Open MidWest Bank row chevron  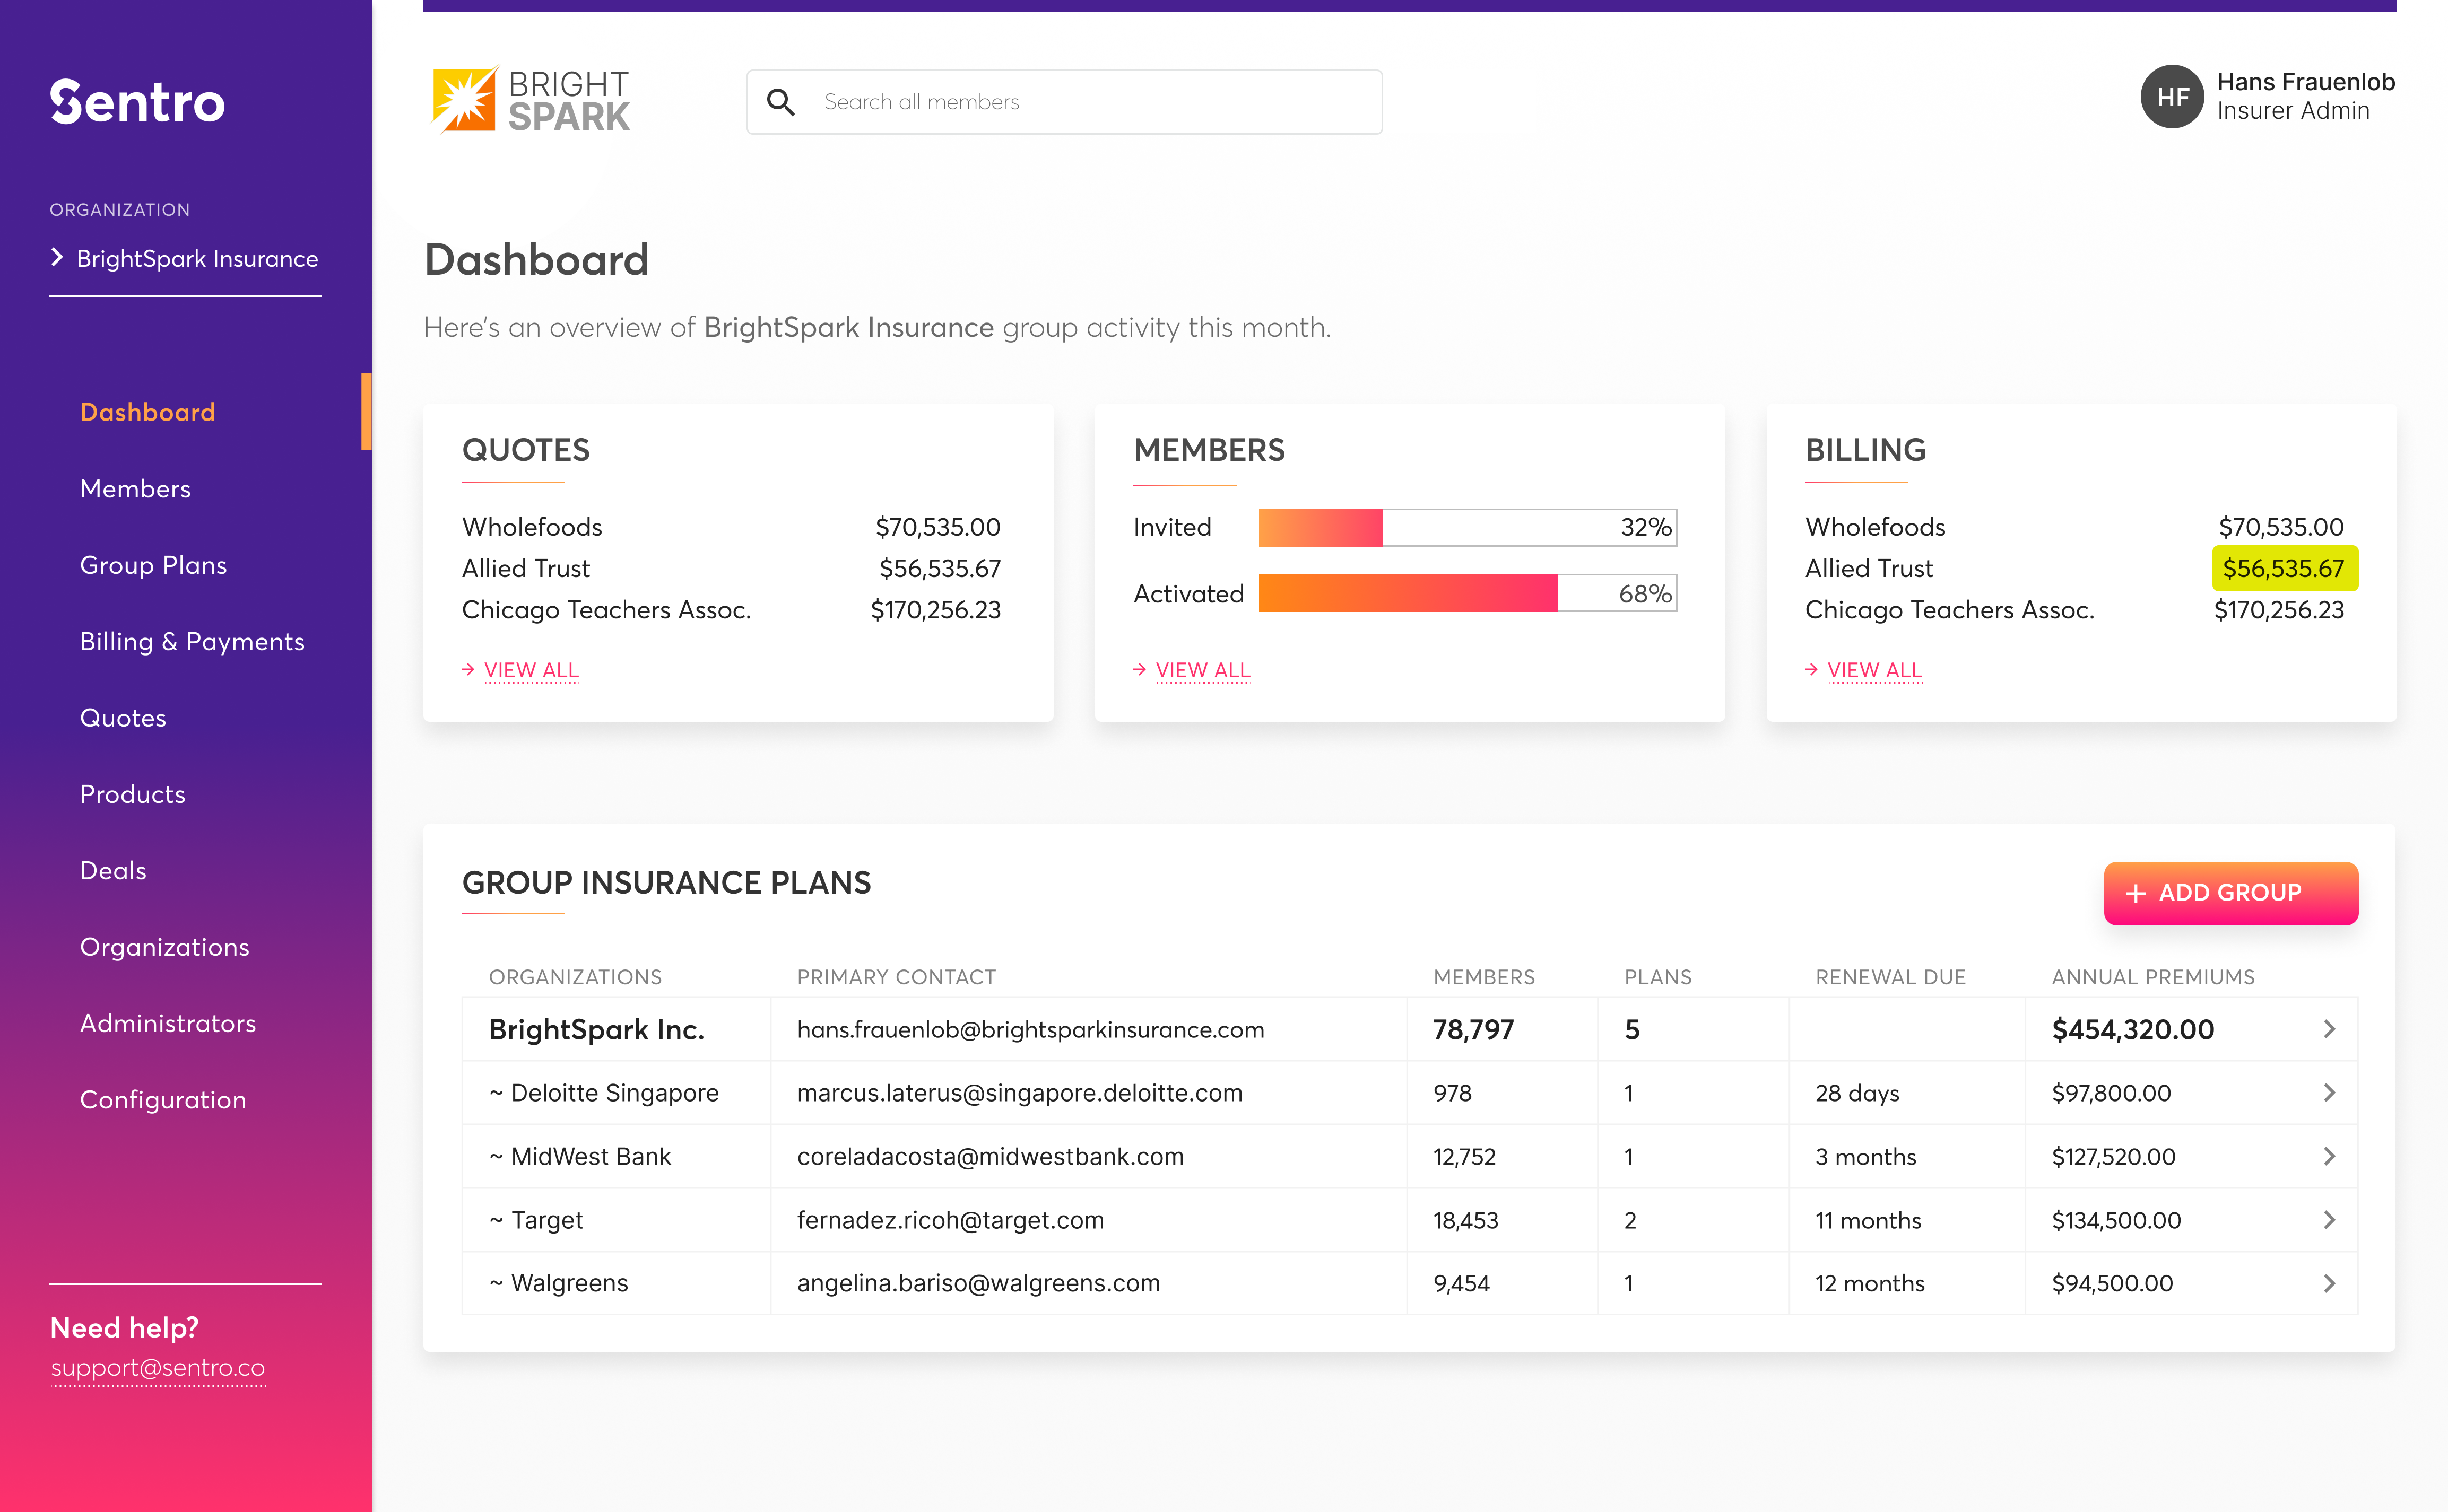(2329, 1156)
